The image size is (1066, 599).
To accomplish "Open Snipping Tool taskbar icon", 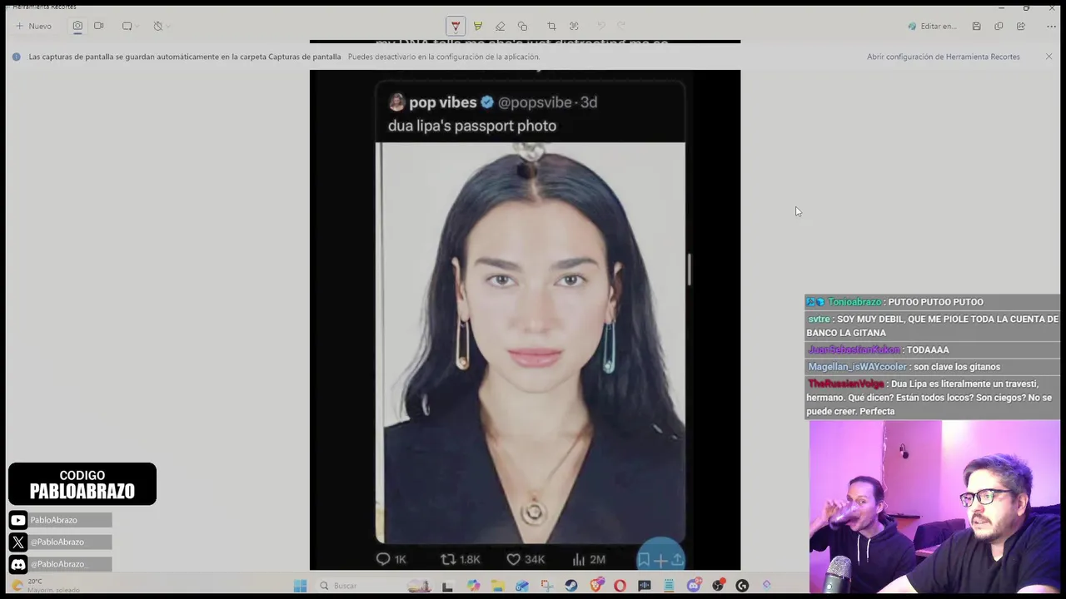I will pyautogui.click(x=546, y=586).
